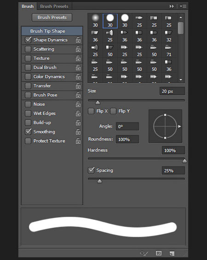Click the lock icon beside Scattering
The image size is (207, 260).
pos(78,49)
